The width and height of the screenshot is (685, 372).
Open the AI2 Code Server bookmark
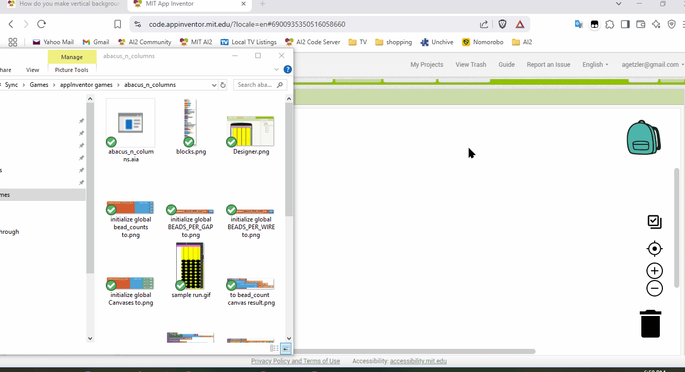(x=312, y=42)
